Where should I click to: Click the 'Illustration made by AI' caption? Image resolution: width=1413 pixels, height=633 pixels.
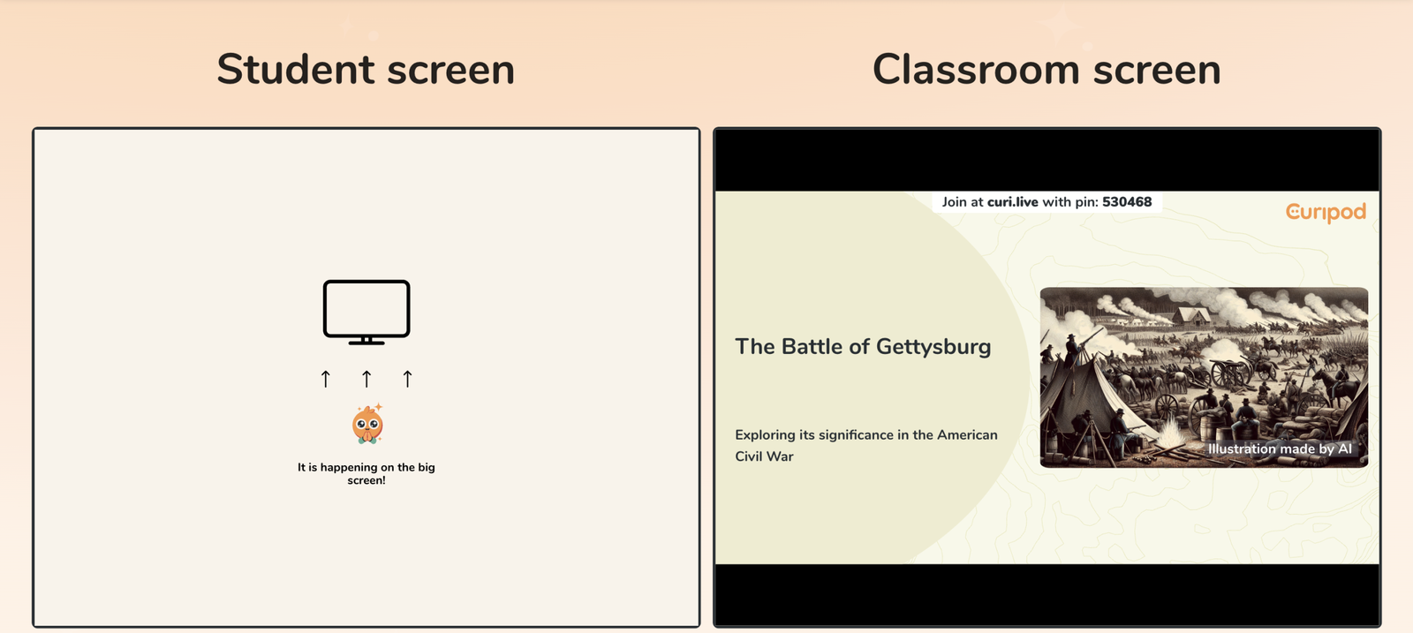(1279, 449)
